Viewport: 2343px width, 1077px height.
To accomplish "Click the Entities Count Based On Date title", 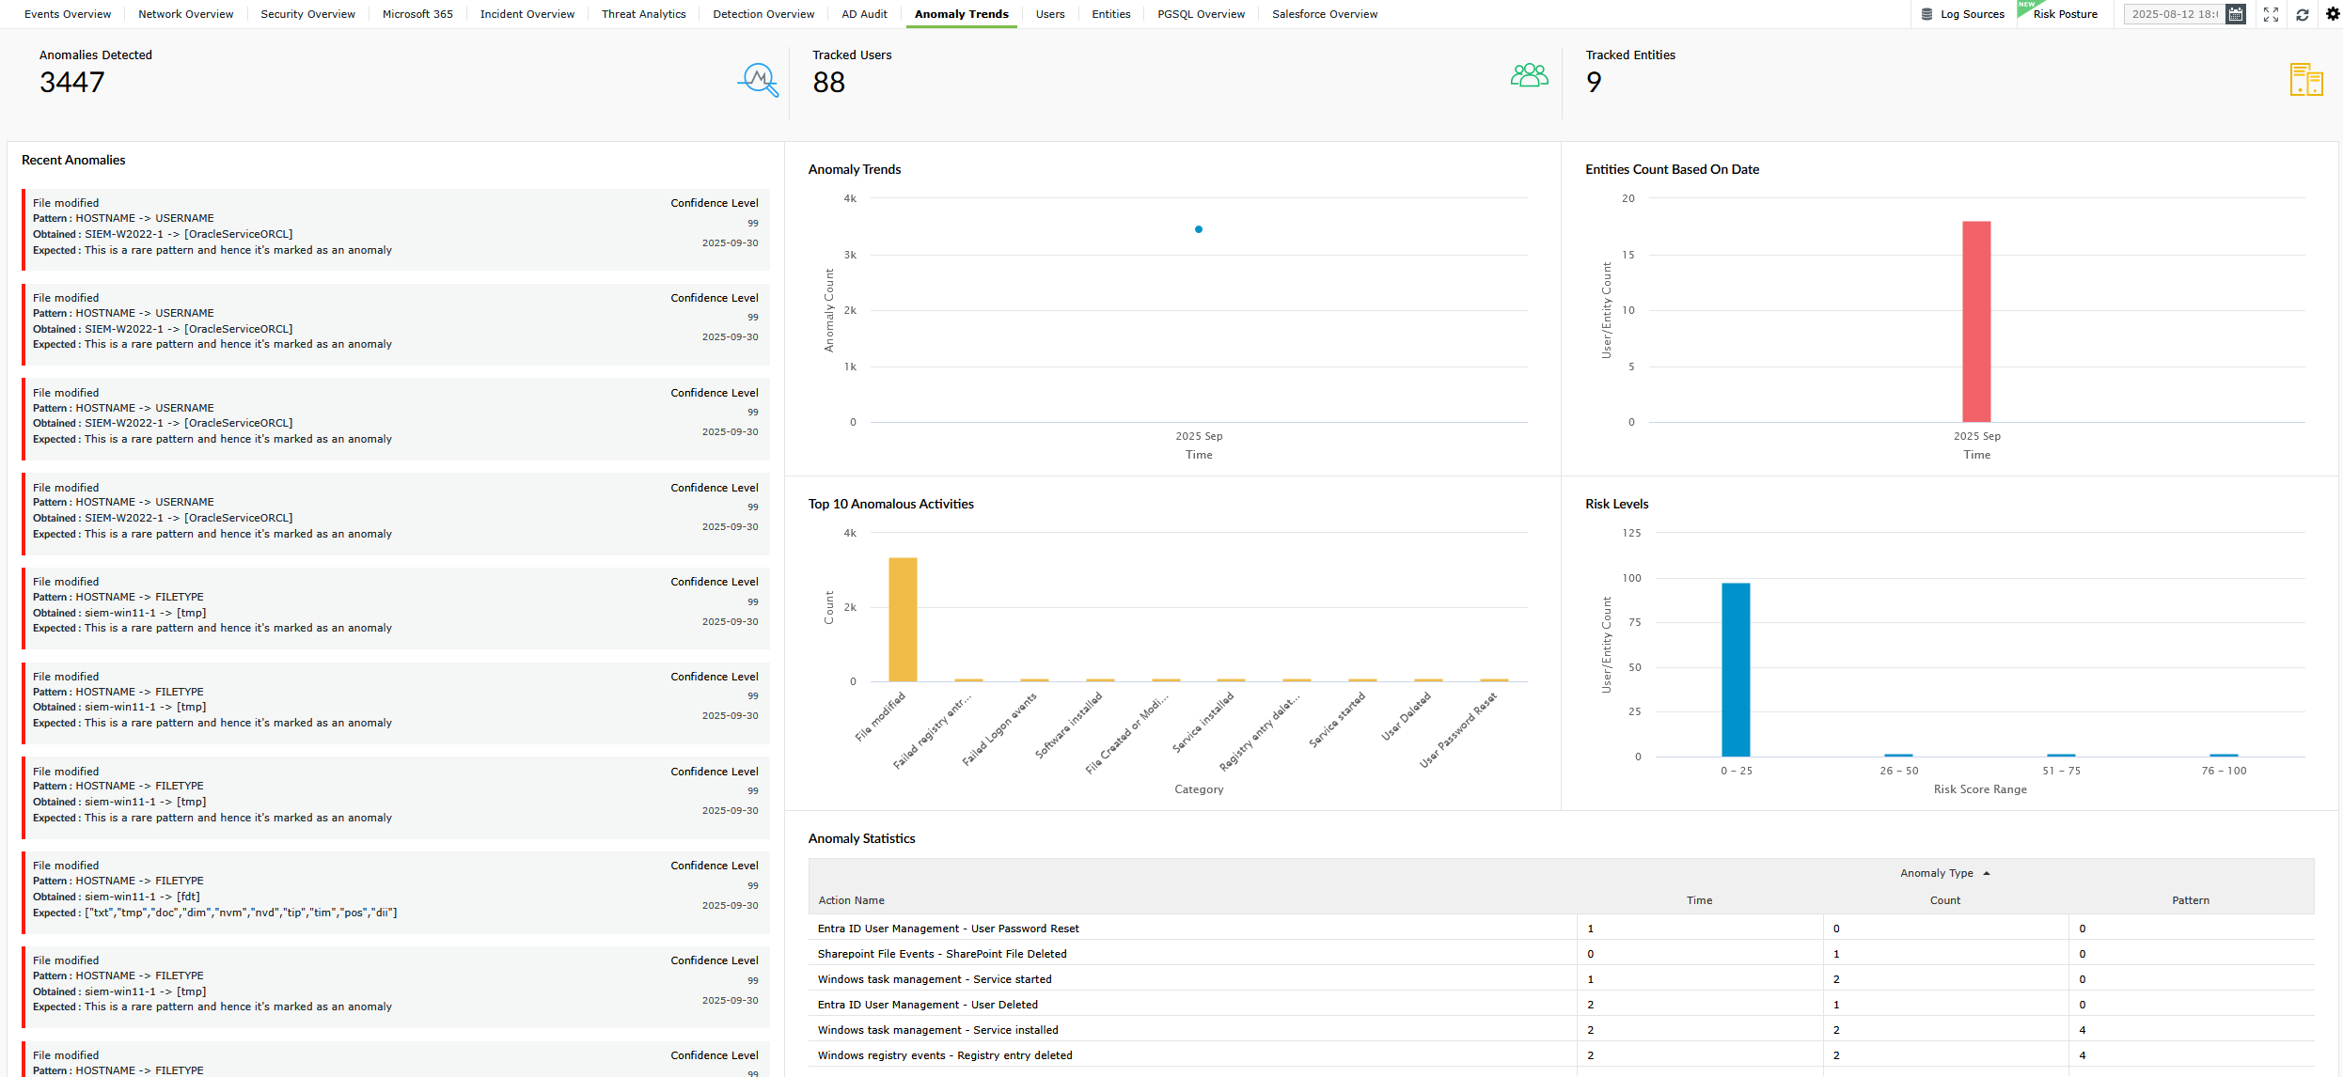I will coord(1672,169).
